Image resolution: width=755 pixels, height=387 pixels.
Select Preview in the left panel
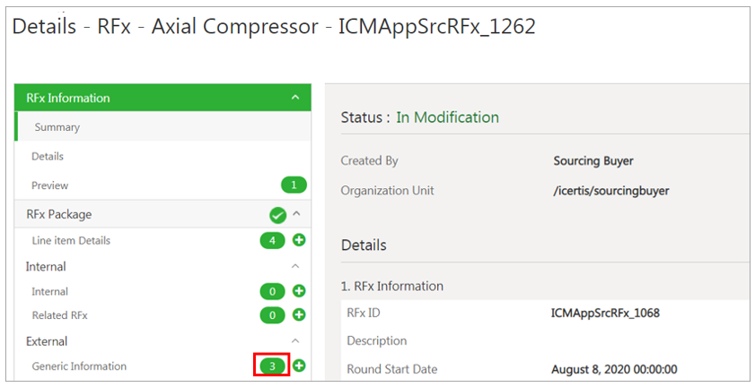50,185
